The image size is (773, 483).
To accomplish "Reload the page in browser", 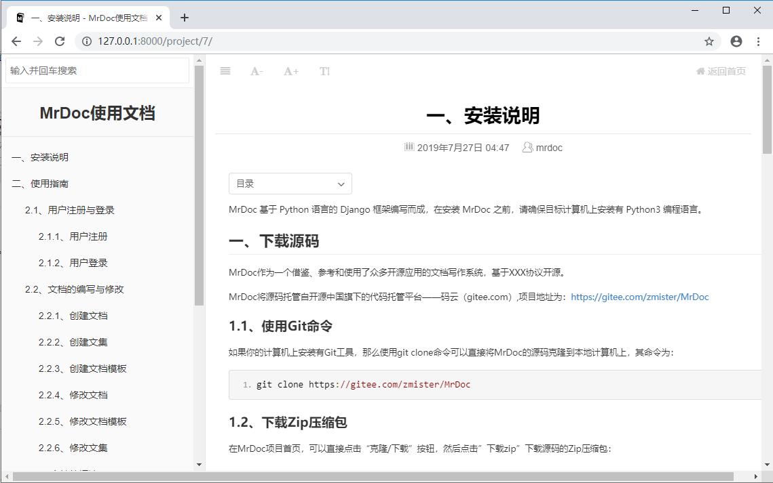I will coord(60,41).
